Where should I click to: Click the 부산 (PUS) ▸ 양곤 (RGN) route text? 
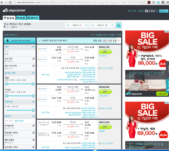pyautogui.click(x=17, y=24)
